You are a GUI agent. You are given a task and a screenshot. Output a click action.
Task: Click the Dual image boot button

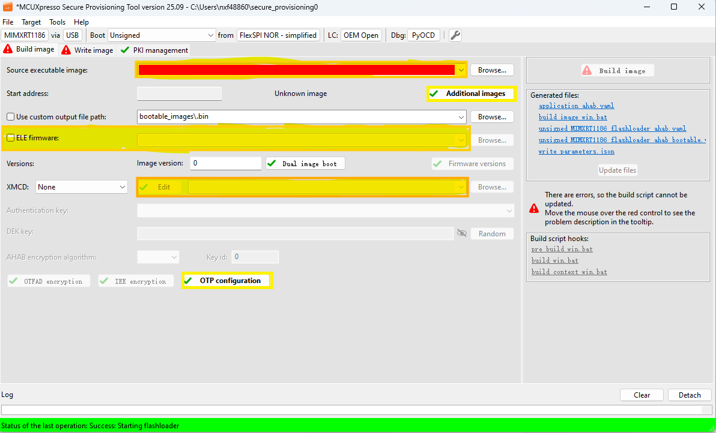point(305,164)
